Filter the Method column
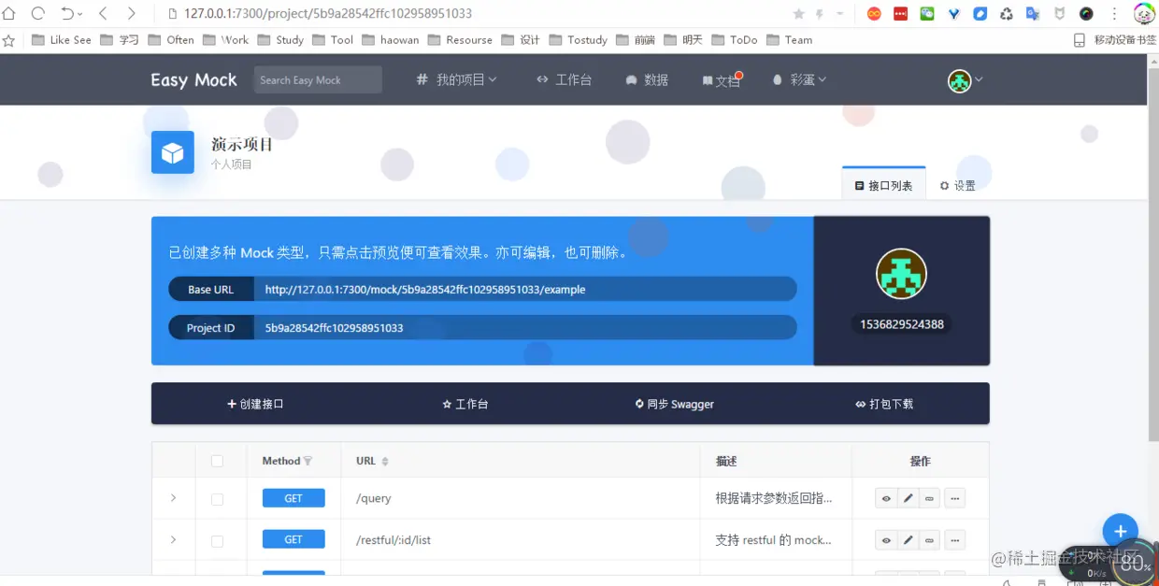 (x=308, y=461)
